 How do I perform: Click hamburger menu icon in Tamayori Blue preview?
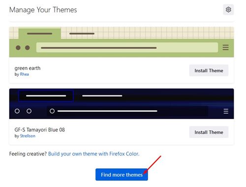[x=226, y=111]
